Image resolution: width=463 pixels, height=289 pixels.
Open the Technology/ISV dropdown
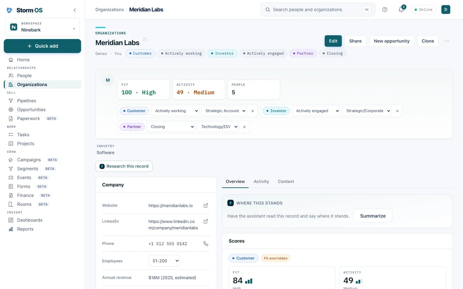click(218, 127)
